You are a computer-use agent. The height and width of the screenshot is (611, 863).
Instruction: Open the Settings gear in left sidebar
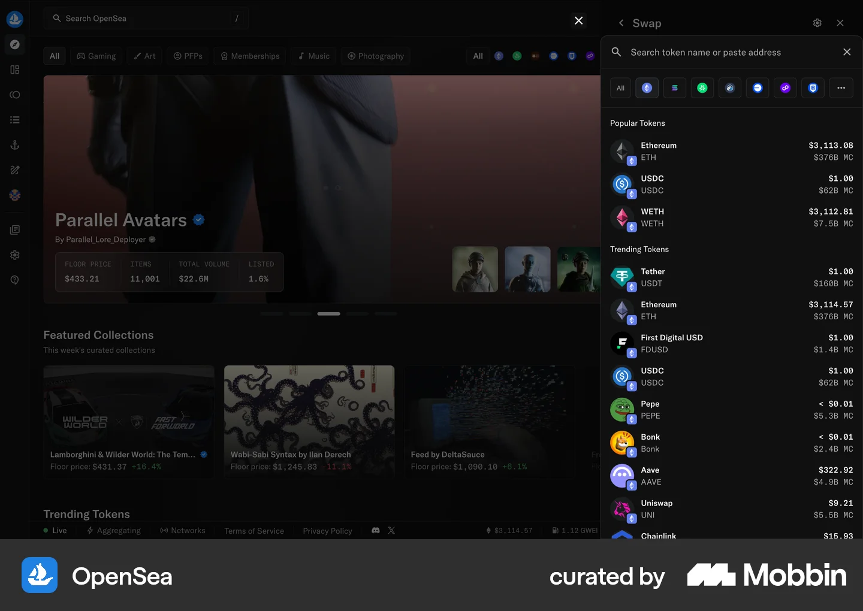(15, 255)
